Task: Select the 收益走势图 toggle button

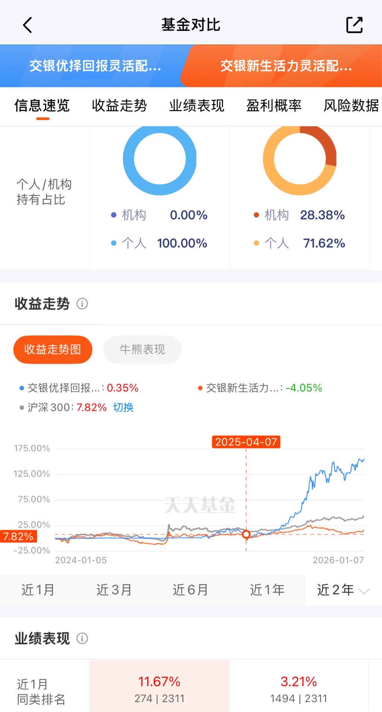Action: 53,349
